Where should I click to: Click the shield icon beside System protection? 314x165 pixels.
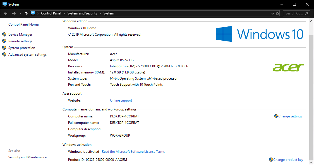point(4,48)
